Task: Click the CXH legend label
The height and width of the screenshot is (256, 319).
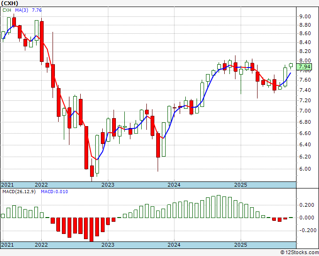Action: (x=7, y=10)
